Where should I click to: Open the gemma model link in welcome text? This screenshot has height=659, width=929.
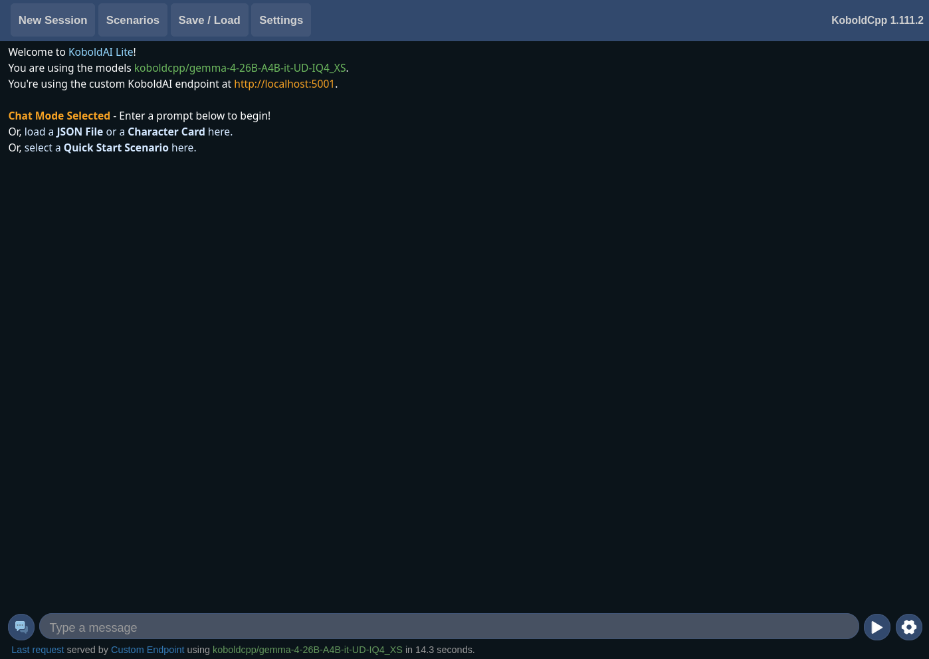click(x=240, y=68)
